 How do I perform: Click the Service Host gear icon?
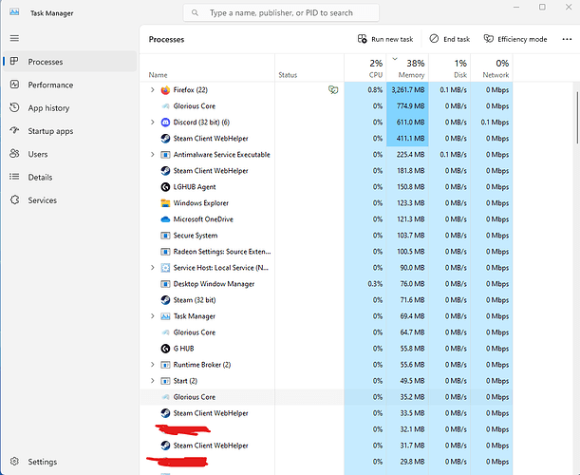(165, 268)
